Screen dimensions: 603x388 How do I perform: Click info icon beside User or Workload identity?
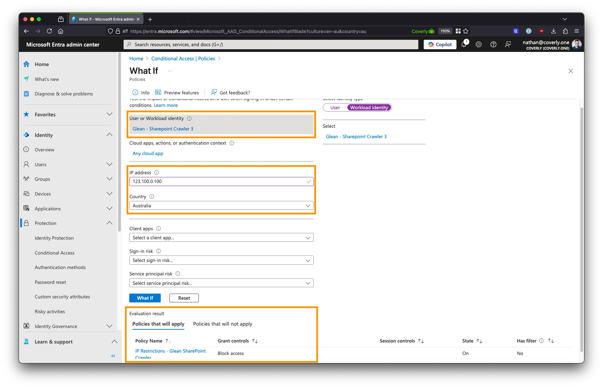[189, 118]
